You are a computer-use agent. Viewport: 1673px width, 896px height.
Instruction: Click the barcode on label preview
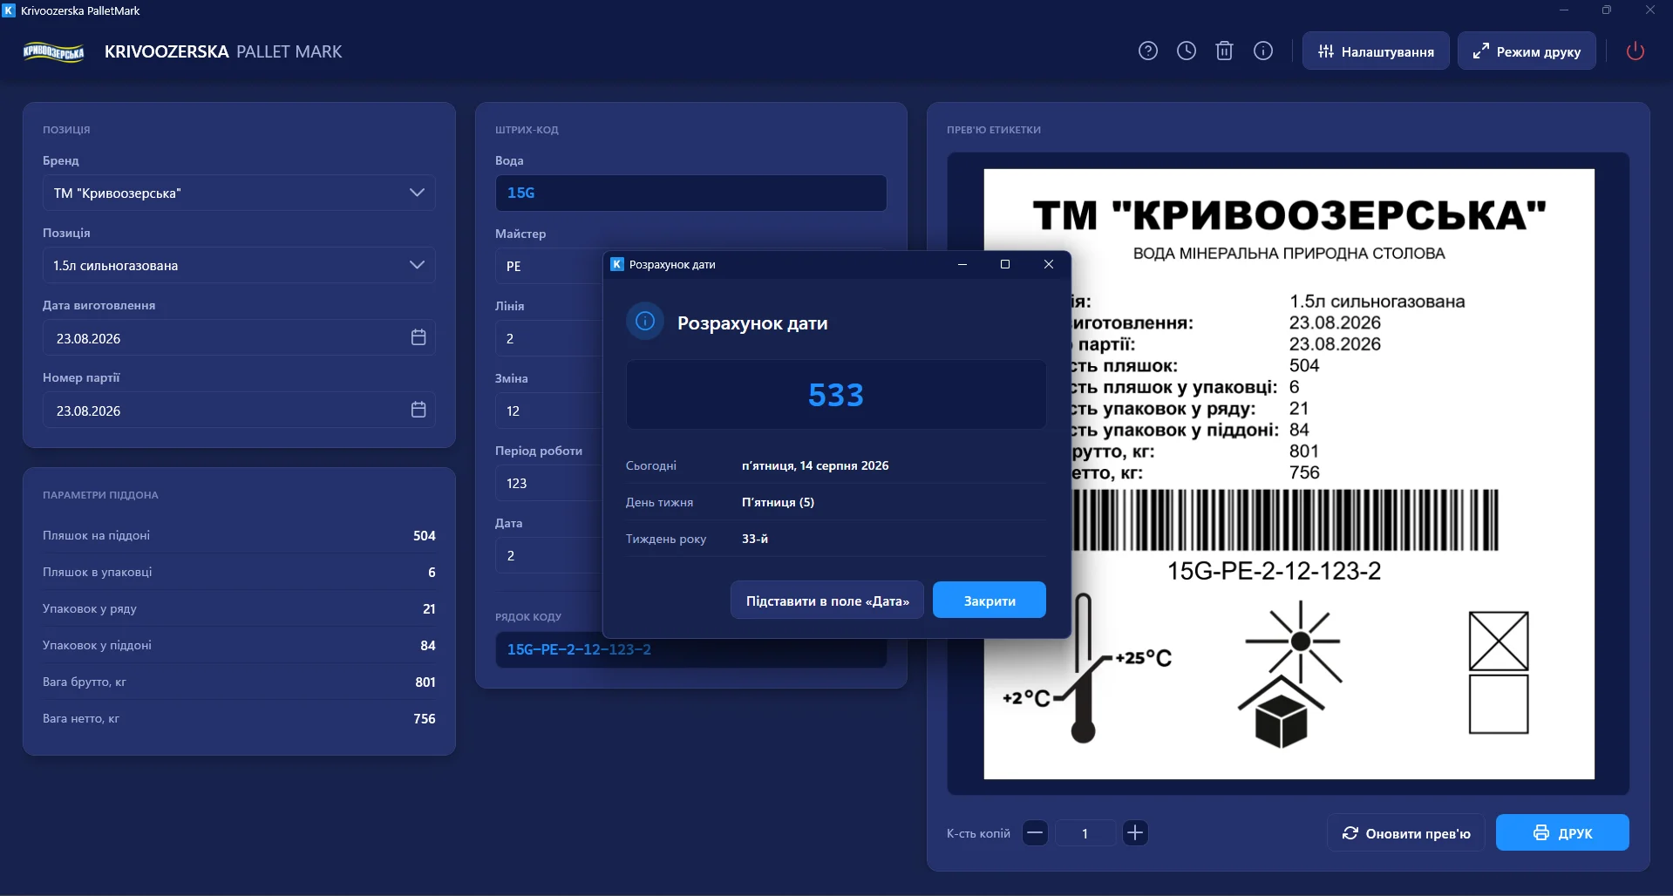[x=1285, y=519]
